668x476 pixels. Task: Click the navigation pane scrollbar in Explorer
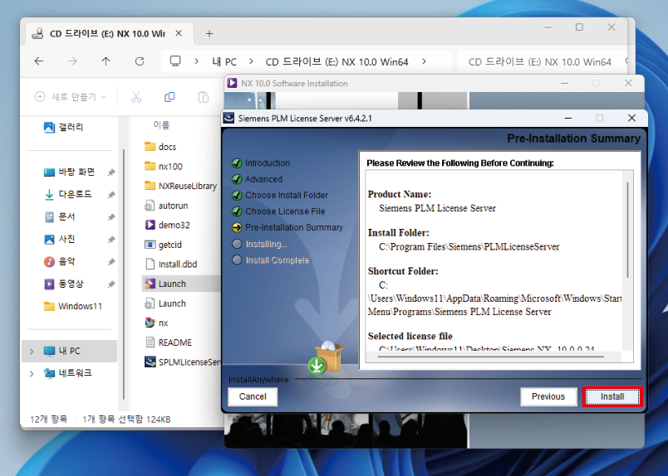tap(124, 274)
